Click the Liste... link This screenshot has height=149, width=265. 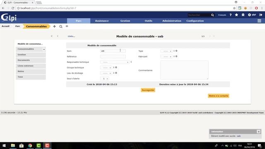coord(71,36)
